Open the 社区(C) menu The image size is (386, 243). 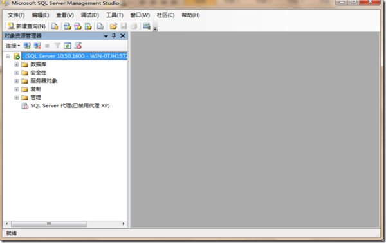(x=166, y=15)
